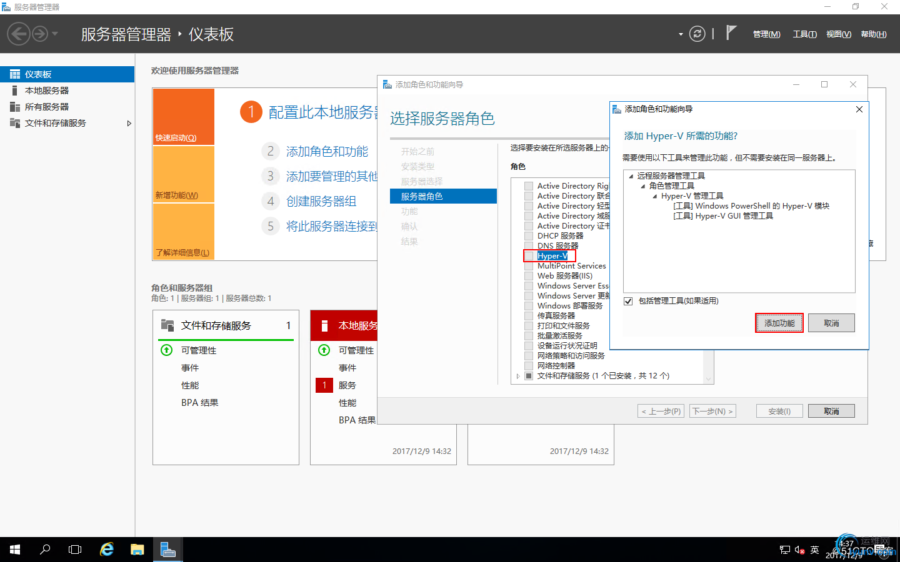Screen dimensions: 900x562
Task: Open the 管理(M) menu
Action: point(767,34)
